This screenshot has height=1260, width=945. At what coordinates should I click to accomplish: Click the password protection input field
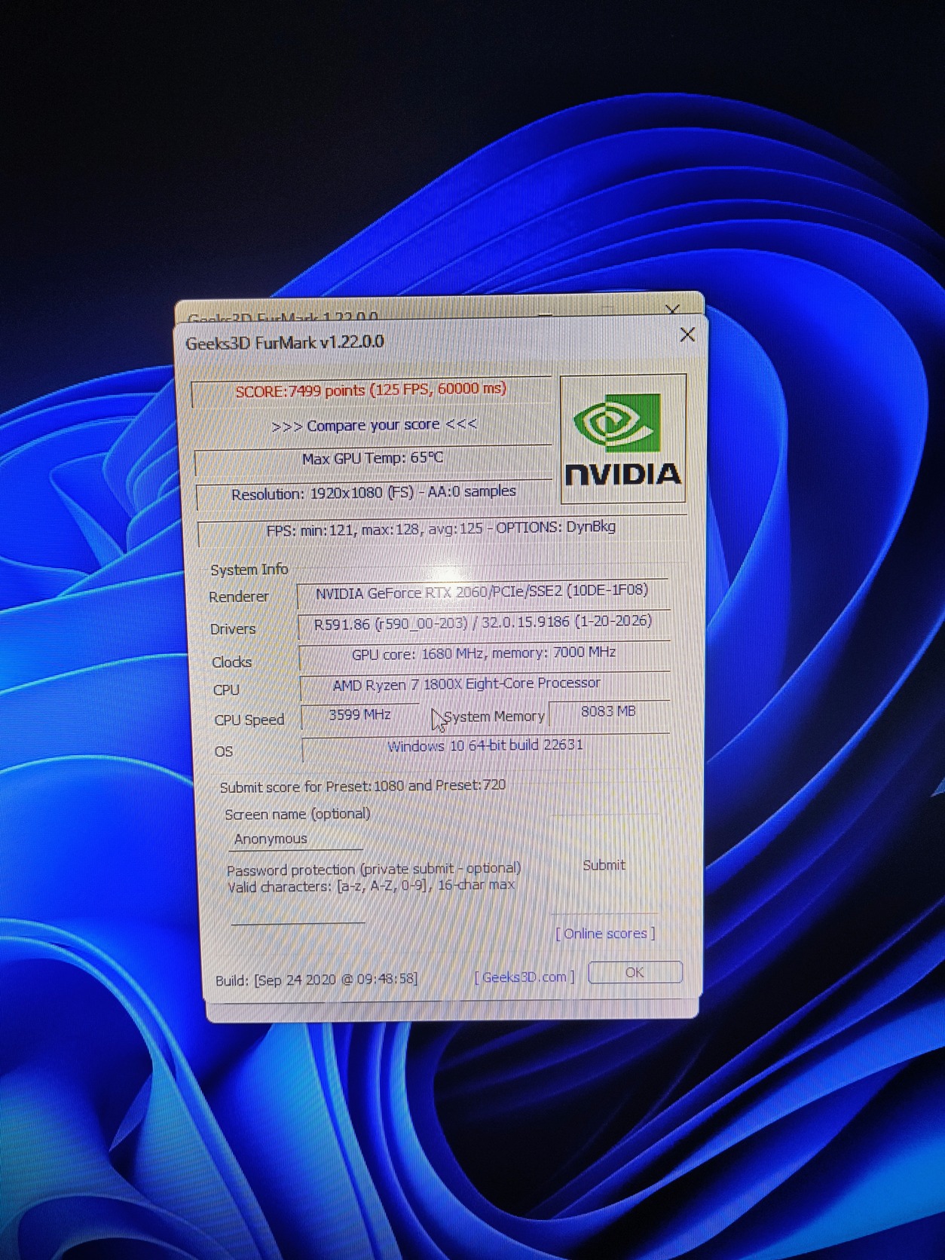298,910
